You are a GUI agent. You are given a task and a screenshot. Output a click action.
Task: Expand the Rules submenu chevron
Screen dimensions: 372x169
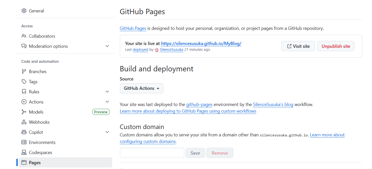point(107,92)
